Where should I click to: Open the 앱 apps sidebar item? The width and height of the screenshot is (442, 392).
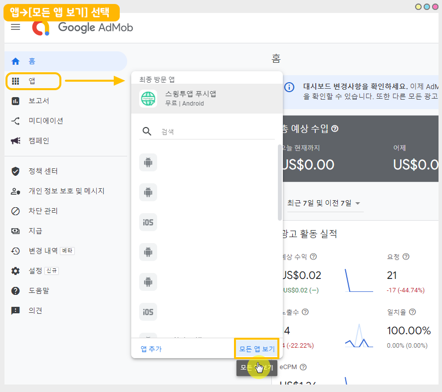click(33, 81)
